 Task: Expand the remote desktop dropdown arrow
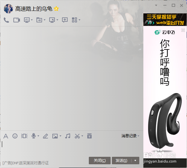click(57, 20)
